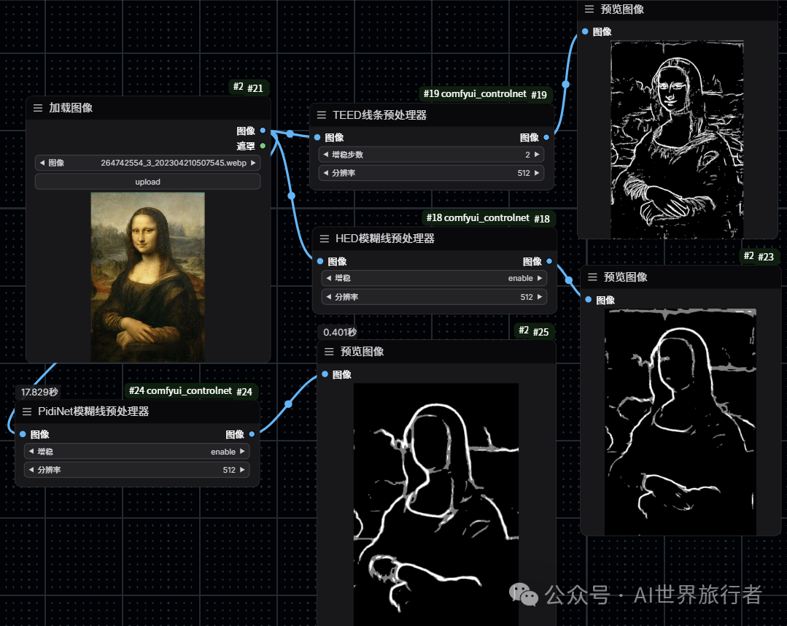
Task: Click the HED preview image in node #23
Action: coord(680,422)
